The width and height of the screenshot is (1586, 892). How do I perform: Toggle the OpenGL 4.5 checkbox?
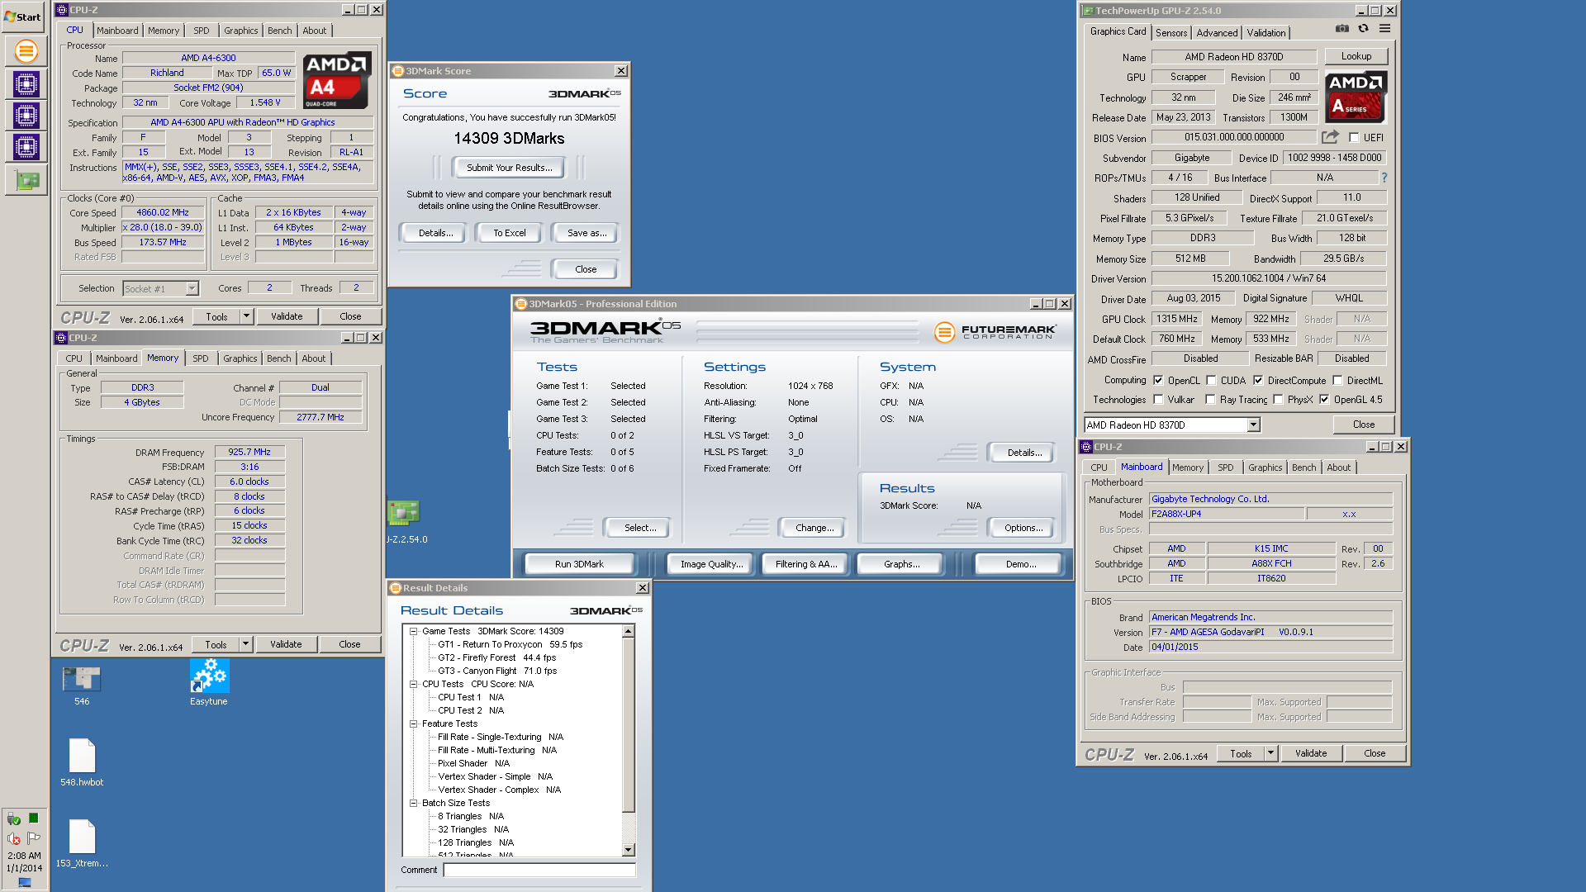(1324, 400)
